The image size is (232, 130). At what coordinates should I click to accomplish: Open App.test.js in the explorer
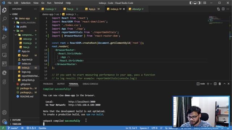[27, 60]
